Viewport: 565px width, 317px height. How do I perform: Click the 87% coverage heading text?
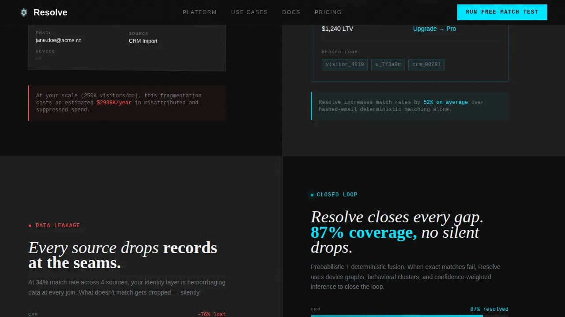tap(364, 232)
